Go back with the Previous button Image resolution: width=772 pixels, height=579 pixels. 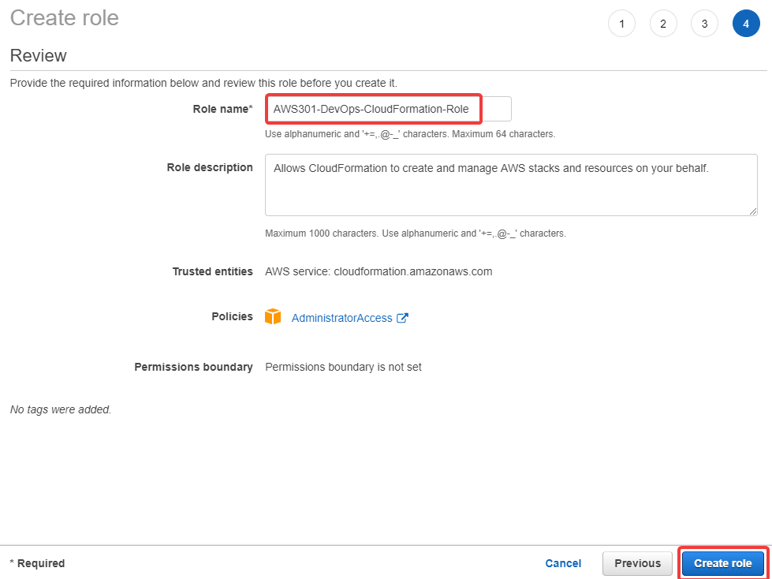[x=638, y=563]
